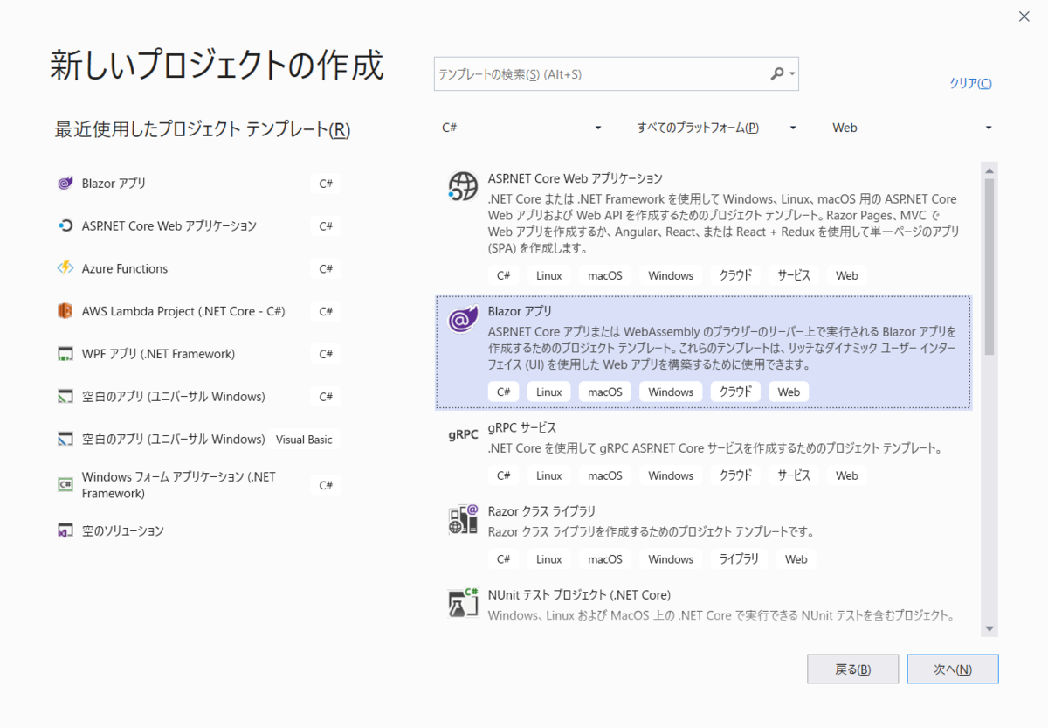Viewport: 1048px width, 728px height.
Task: Click the ライブラリ tag under Razor class library
Action: [x=739, y=559]
